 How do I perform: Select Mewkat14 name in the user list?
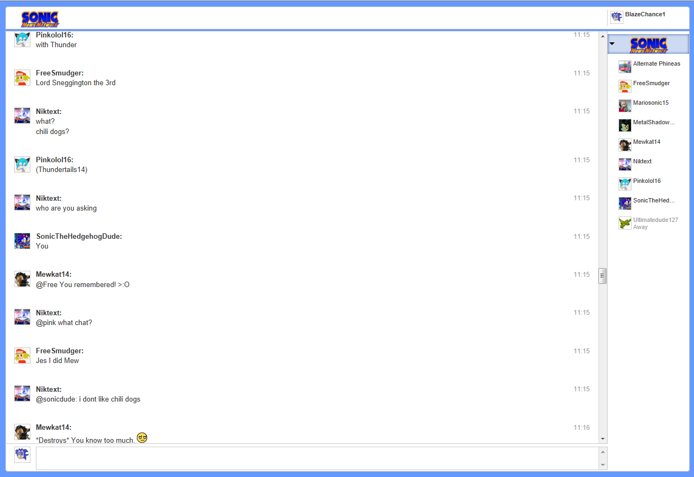[x=646, y=142]
